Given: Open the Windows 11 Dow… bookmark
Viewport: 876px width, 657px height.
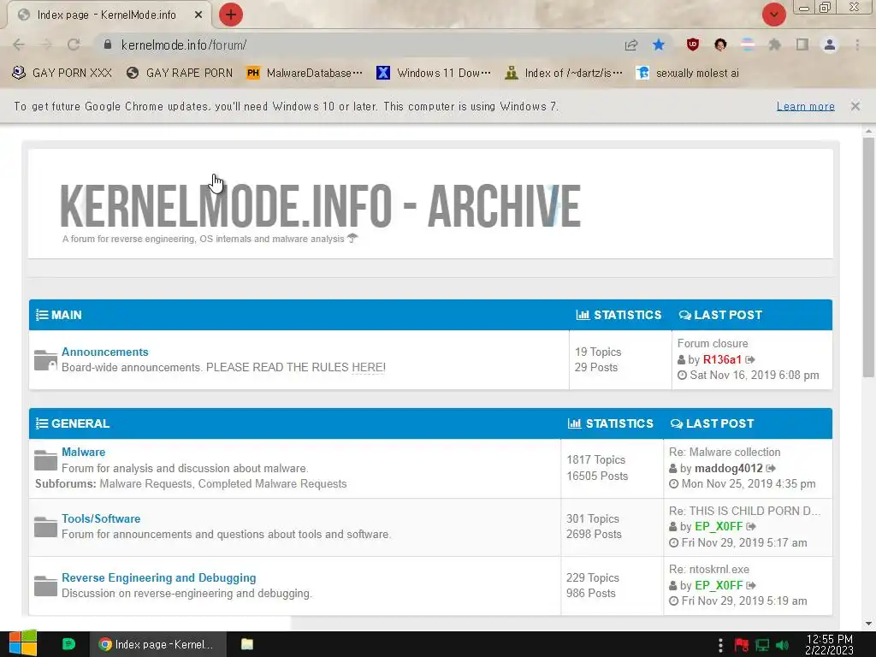Looking at the screenshot, I should (434, 74).
